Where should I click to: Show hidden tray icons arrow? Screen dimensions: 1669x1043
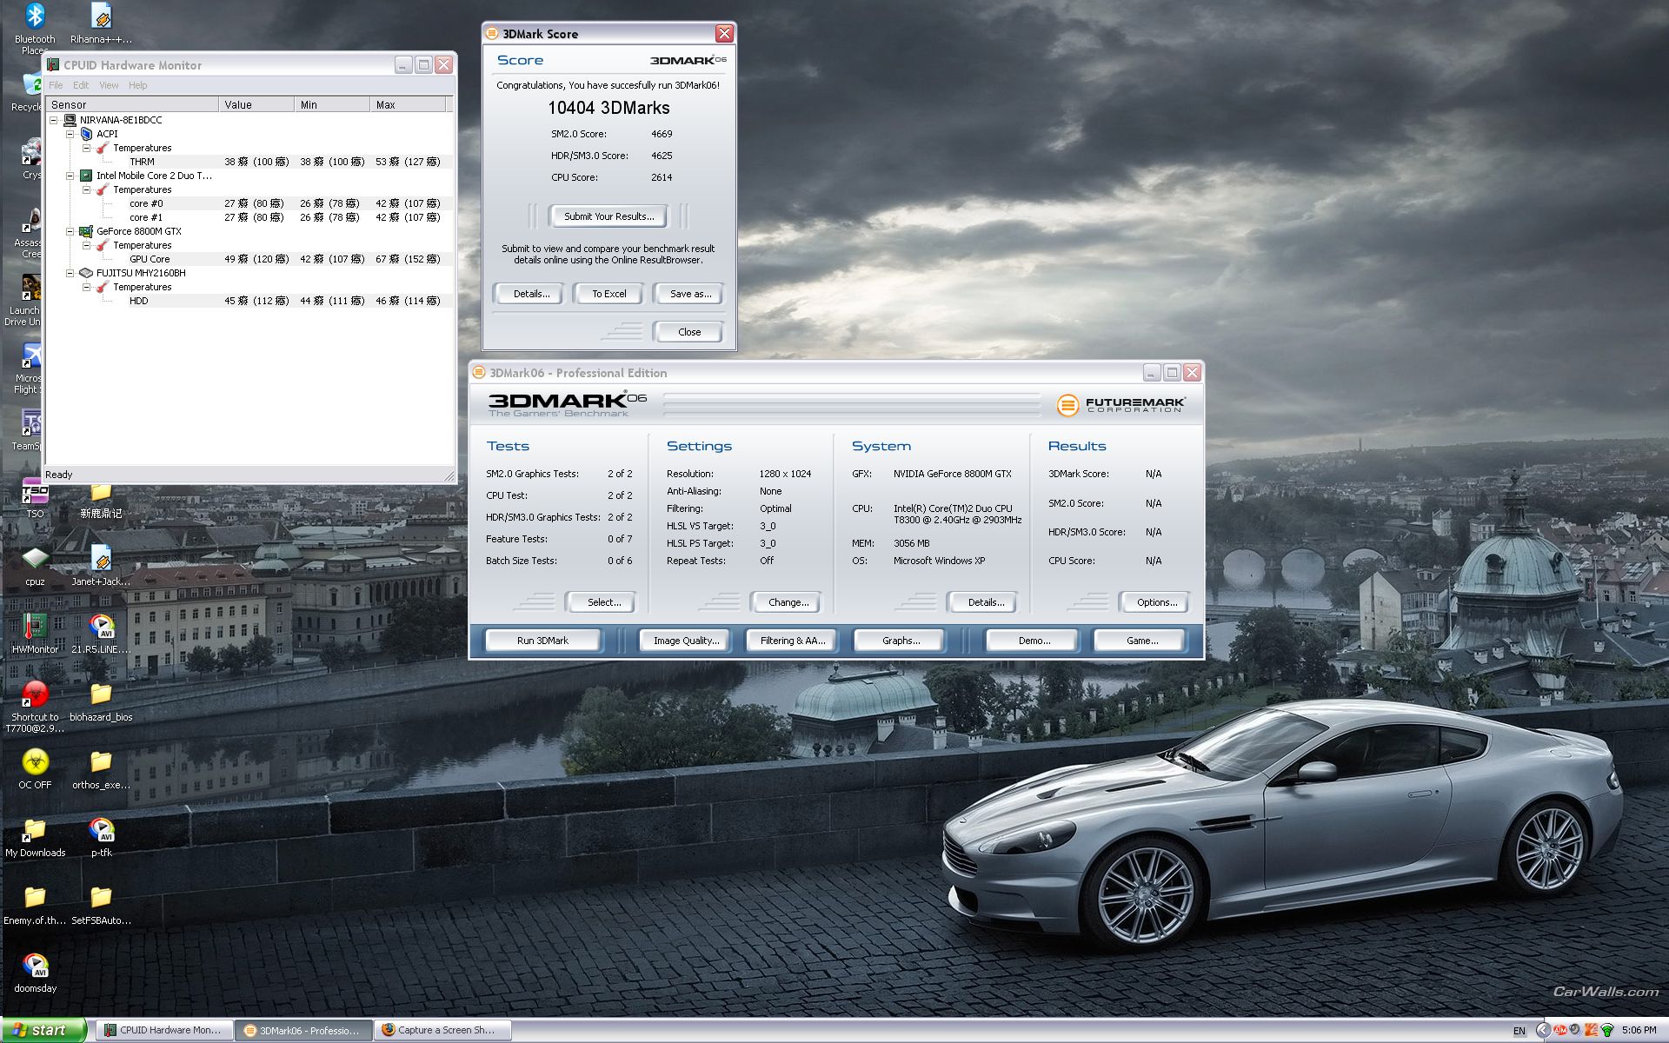click(1543, 1030)
